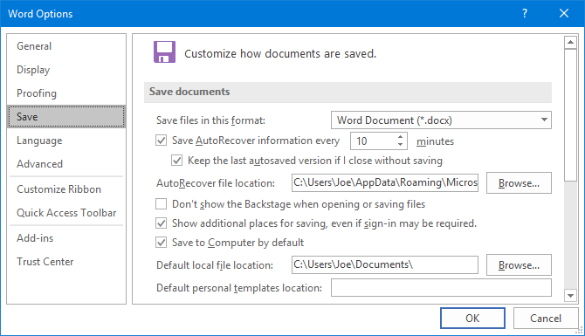Click the scrollbar down arrow
The height and width of the screenshot is (336, 585).
pos(570,296)
